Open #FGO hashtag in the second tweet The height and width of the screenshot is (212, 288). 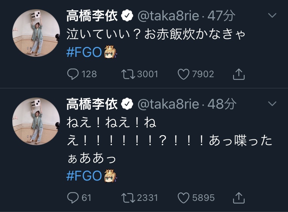(84, 176)
